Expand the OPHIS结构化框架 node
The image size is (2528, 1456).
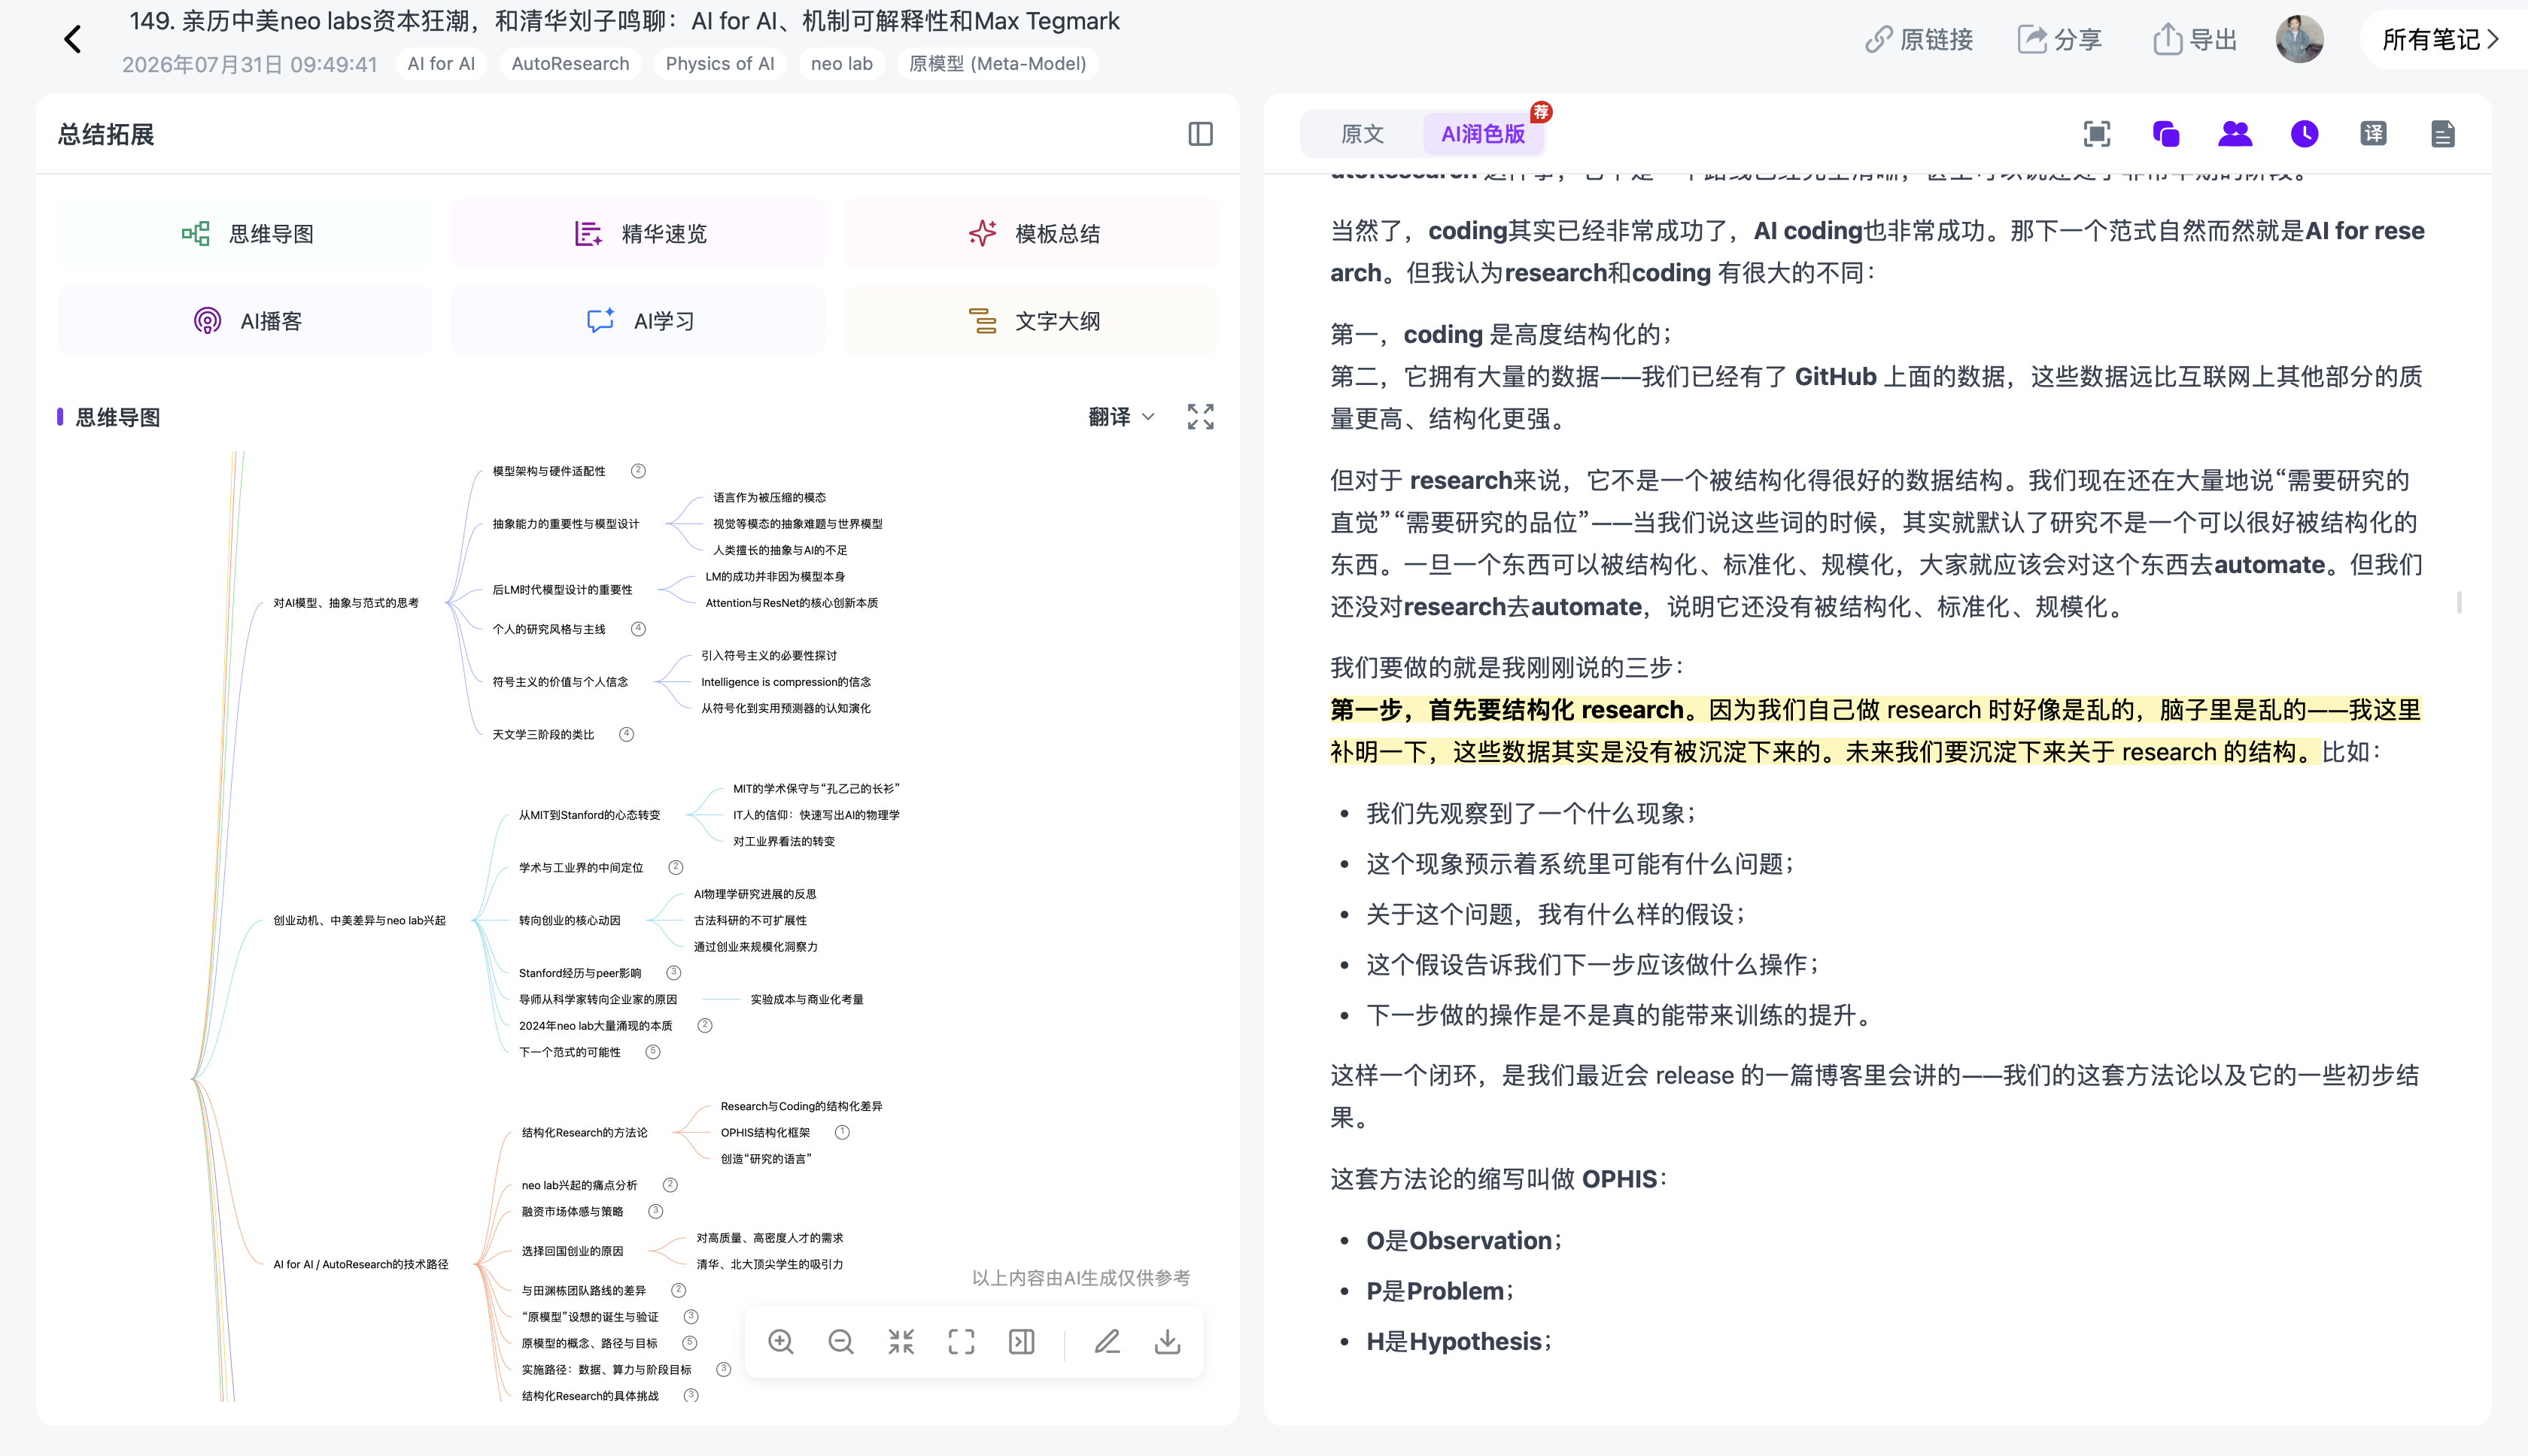843,1132
